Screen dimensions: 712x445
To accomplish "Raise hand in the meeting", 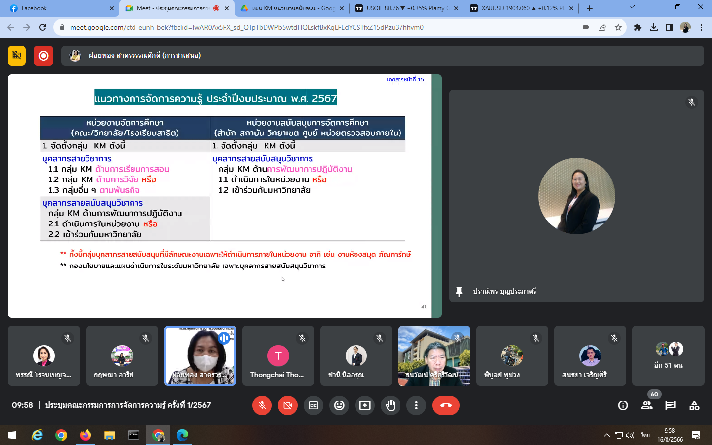I will (x=391, y=405).
